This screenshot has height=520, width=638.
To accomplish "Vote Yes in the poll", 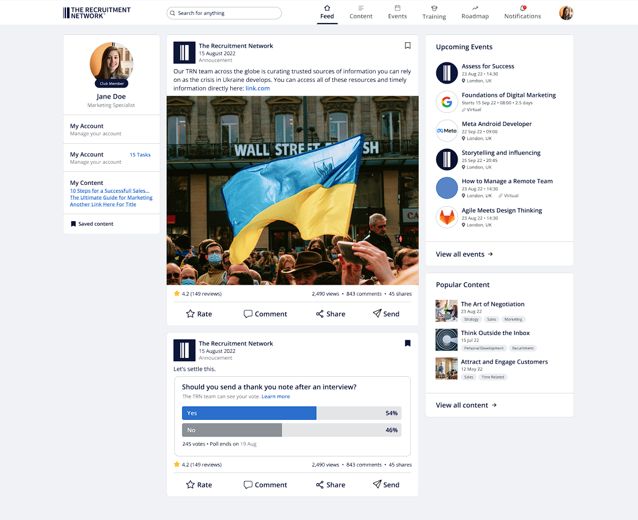I will 292,413.
